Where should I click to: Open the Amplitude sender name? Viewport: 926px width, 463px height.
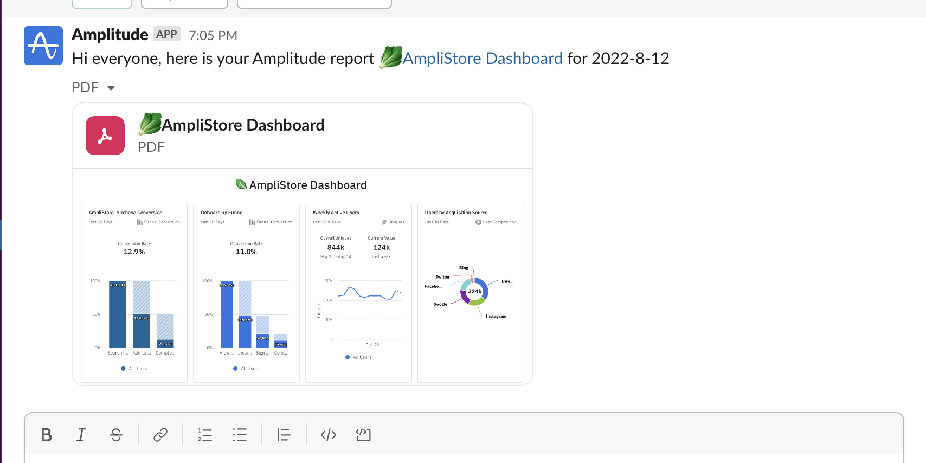[110, 35]
